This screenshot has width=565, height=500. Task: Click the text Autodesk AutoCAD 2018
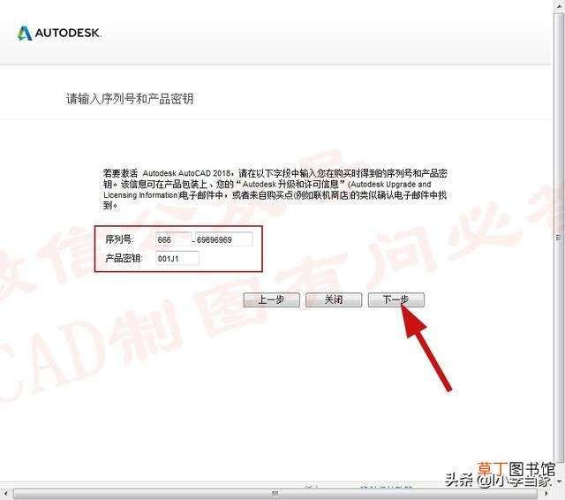pyautogui.click(x=186, y=173)
